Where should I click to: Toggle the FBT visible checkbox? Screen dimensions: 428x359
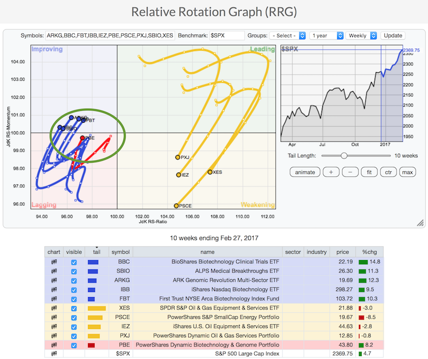(73, 299)
